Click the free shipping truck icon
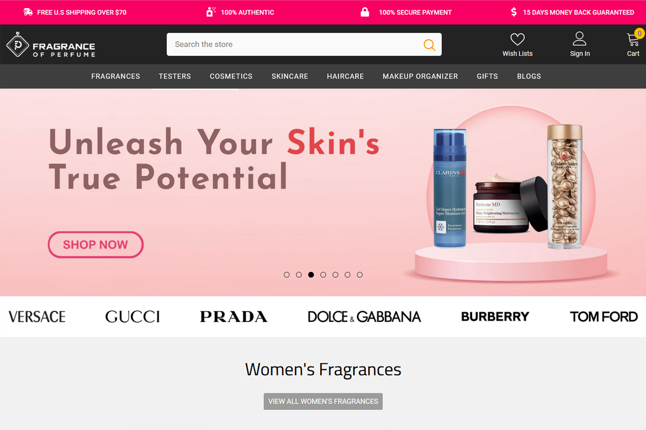The height and width of the screenshot is (430, 646). coord(28,12)
